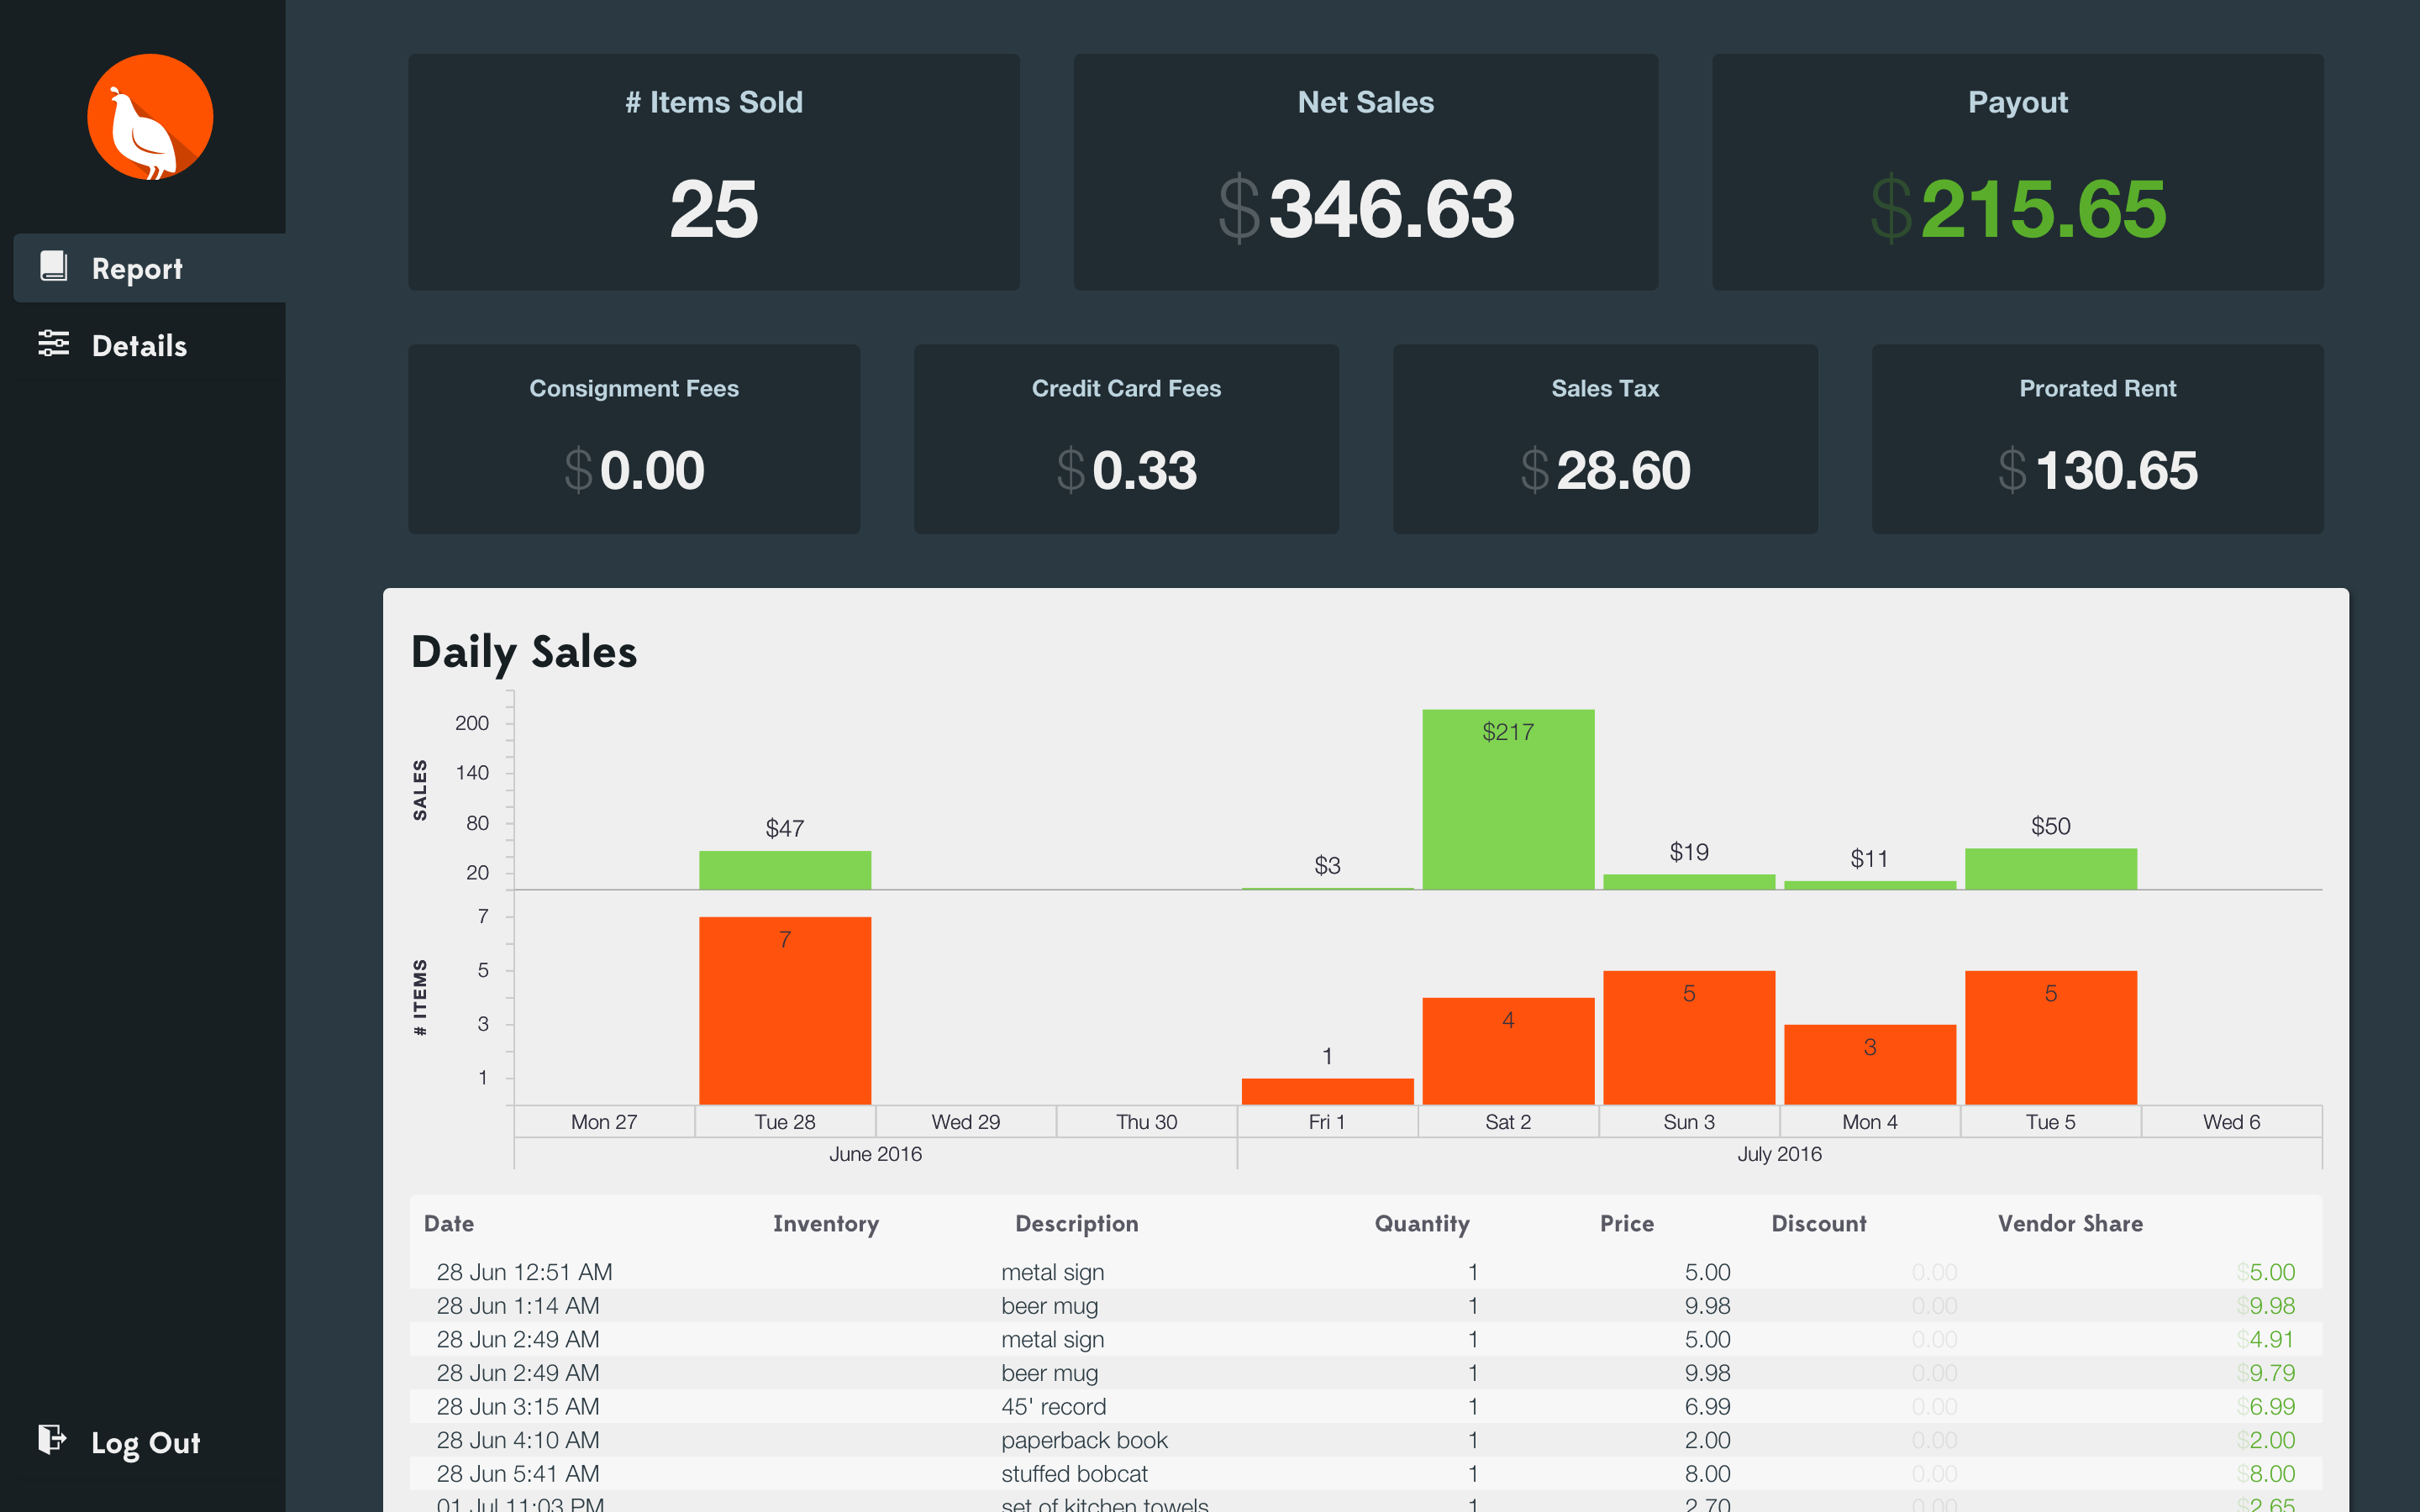Click the Log Out link
The height and width of the screenshot is (1512, 2420).
point(145,1442)
